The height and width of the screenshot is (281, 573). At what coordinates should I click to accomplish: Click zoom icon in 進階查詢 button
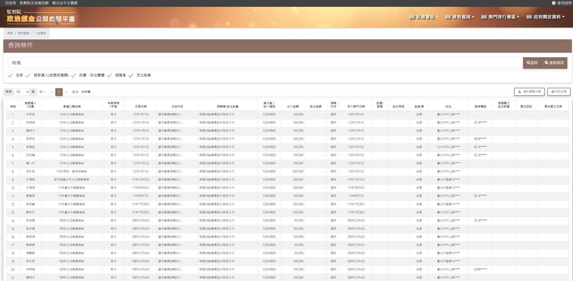pos(546,63)
